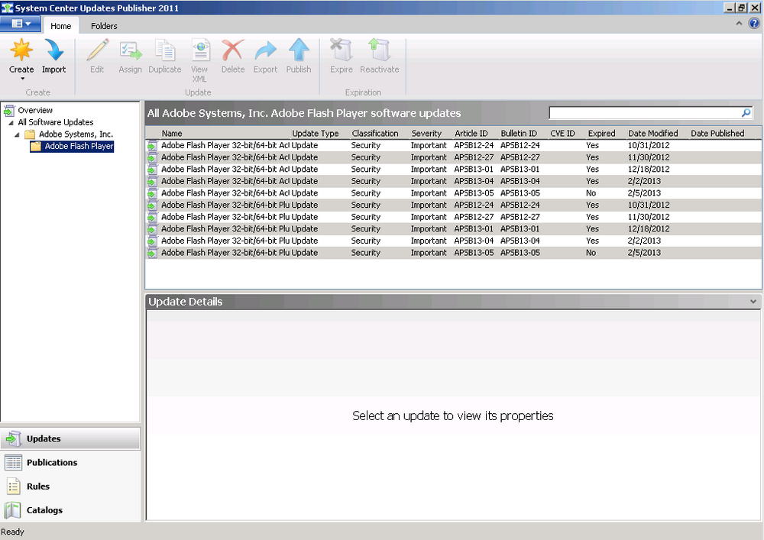The width and height of the screenshot is (764, 540).
Task: Click the Expire icon
Action: click(x=341, y=50)
